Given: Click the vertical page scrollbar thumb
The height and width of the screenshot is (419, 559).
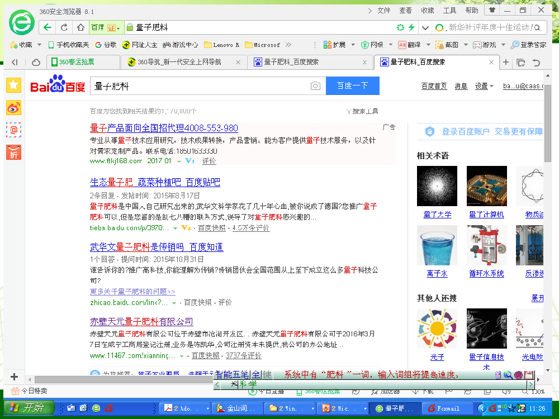Looking at the screenshot, I should 548,123.
